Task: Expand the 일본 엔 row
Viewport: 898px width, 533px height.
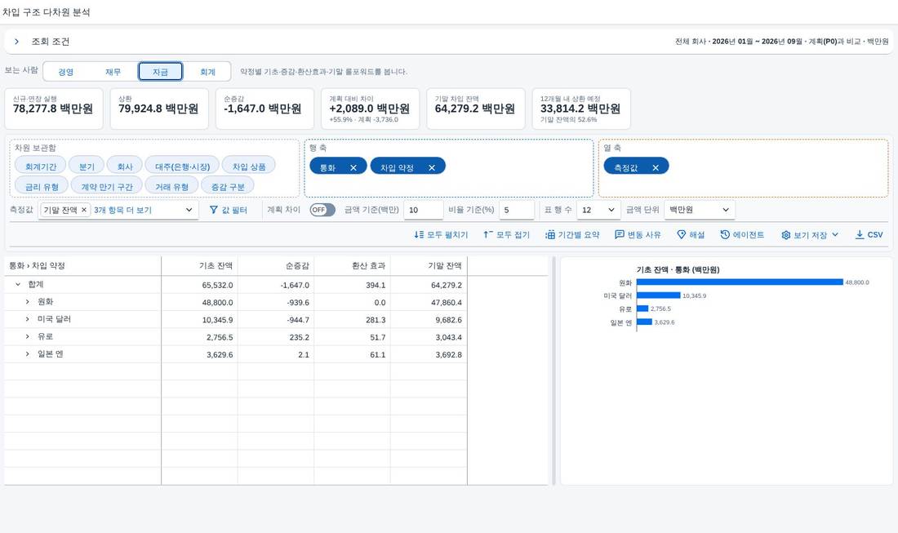Action: coord(27,354)
